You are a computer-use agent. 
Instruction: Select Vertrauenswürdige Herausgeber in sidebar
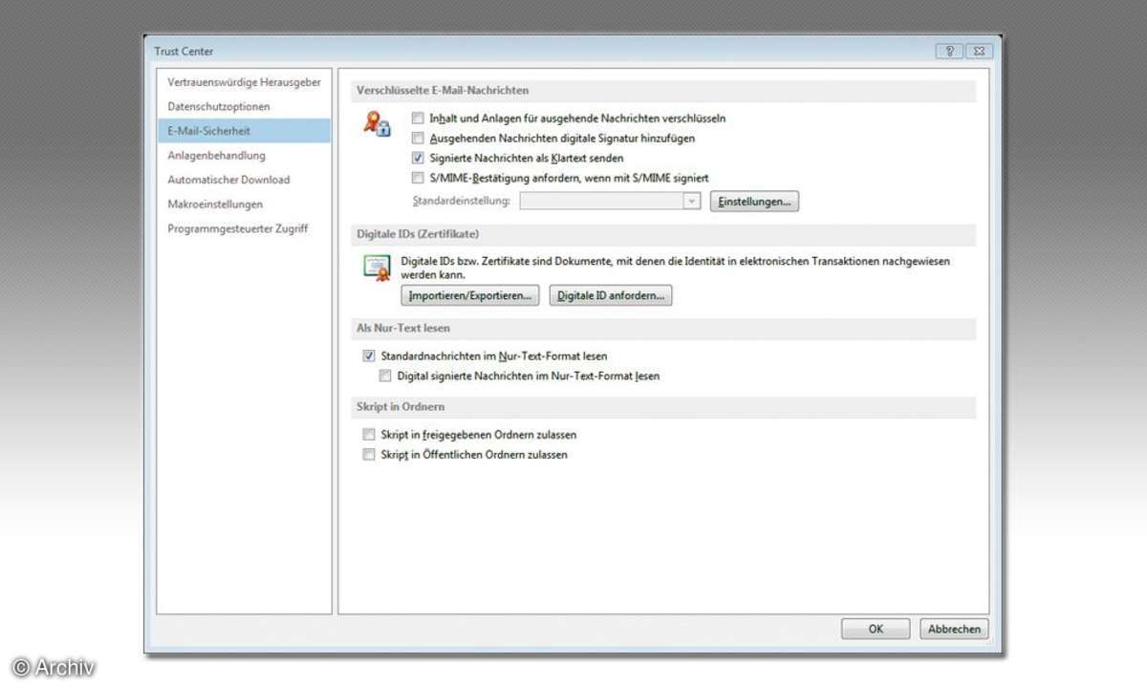[245, 82]
